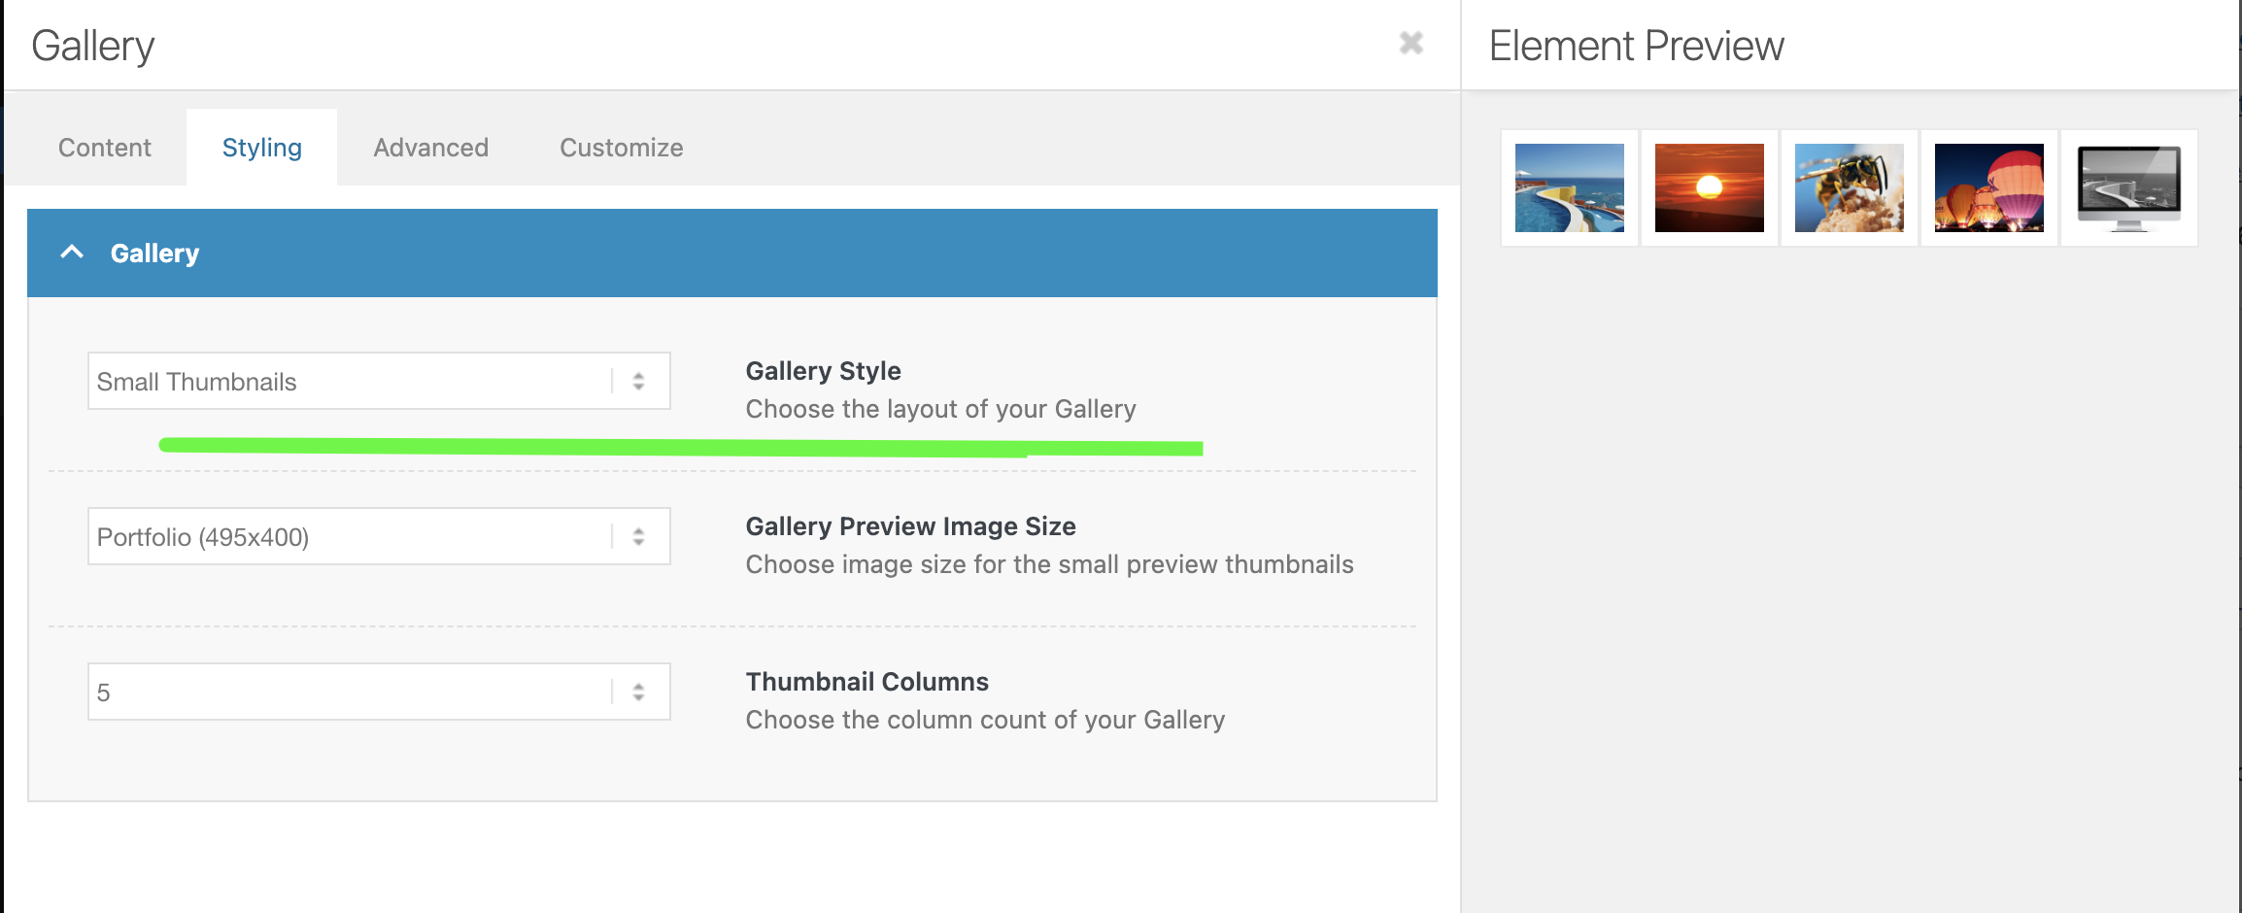Select the computer monitor thumbnail
The image size is (2242, 913).
[x=2128, y=187]
